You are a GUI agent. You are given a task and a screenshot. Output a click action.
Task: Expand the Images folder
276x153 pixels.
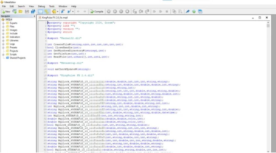coord(3,30)
